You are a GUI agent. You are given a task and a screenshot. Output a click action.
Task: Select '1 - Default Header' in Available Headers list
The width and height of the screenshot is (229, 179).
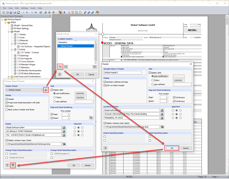click(76, 46)
